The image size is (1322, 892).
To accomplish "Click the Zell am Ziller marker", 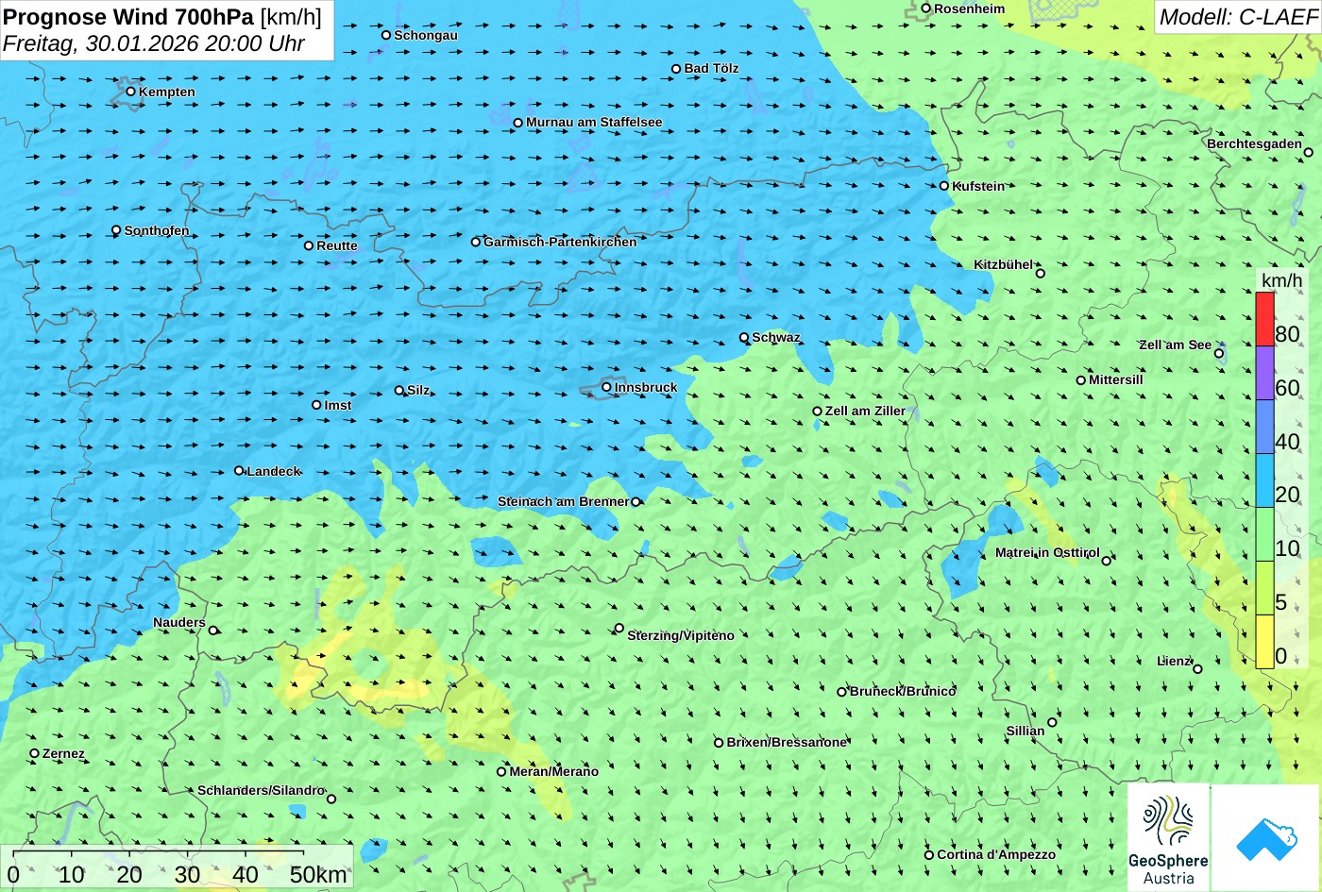I will tap(818, 411).
